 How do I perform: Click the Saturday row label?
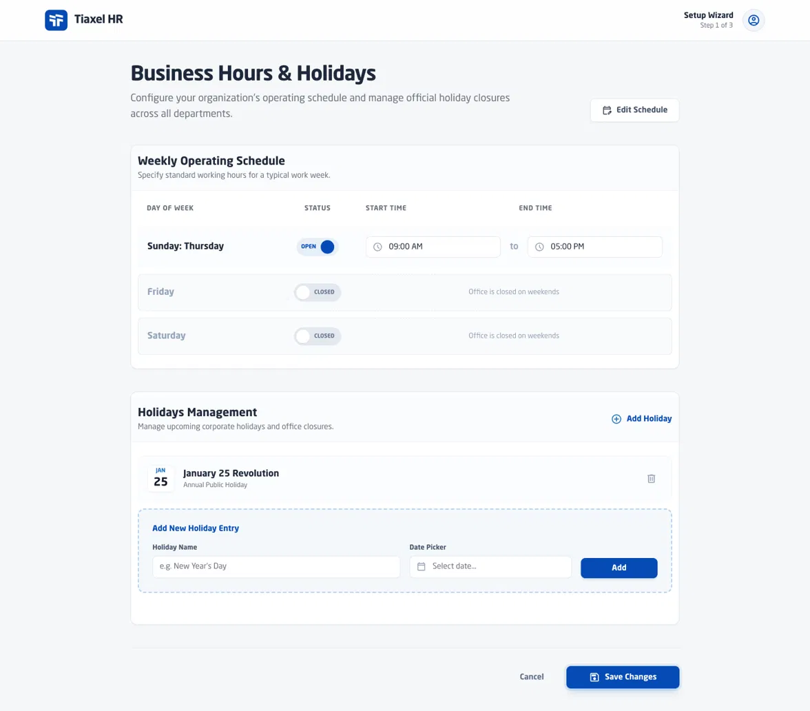[167, 336]
